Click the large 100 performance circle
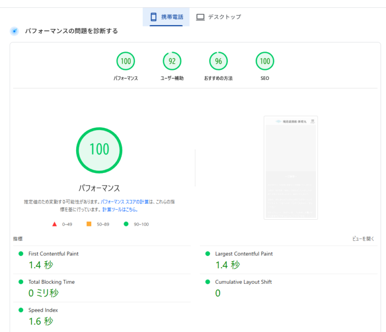 tap(99, 149)
